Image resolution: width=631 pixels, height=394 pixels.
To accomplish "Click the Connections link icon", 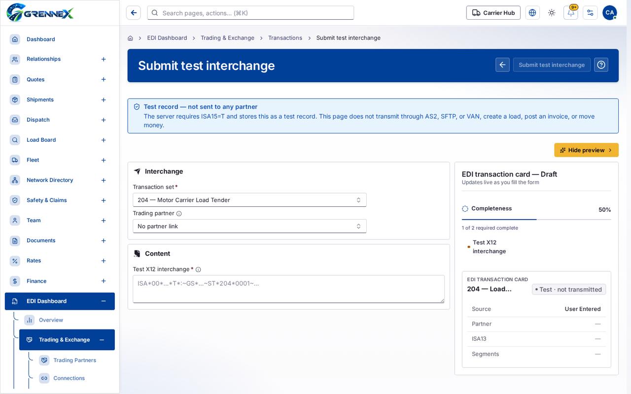I will [44, 378].
